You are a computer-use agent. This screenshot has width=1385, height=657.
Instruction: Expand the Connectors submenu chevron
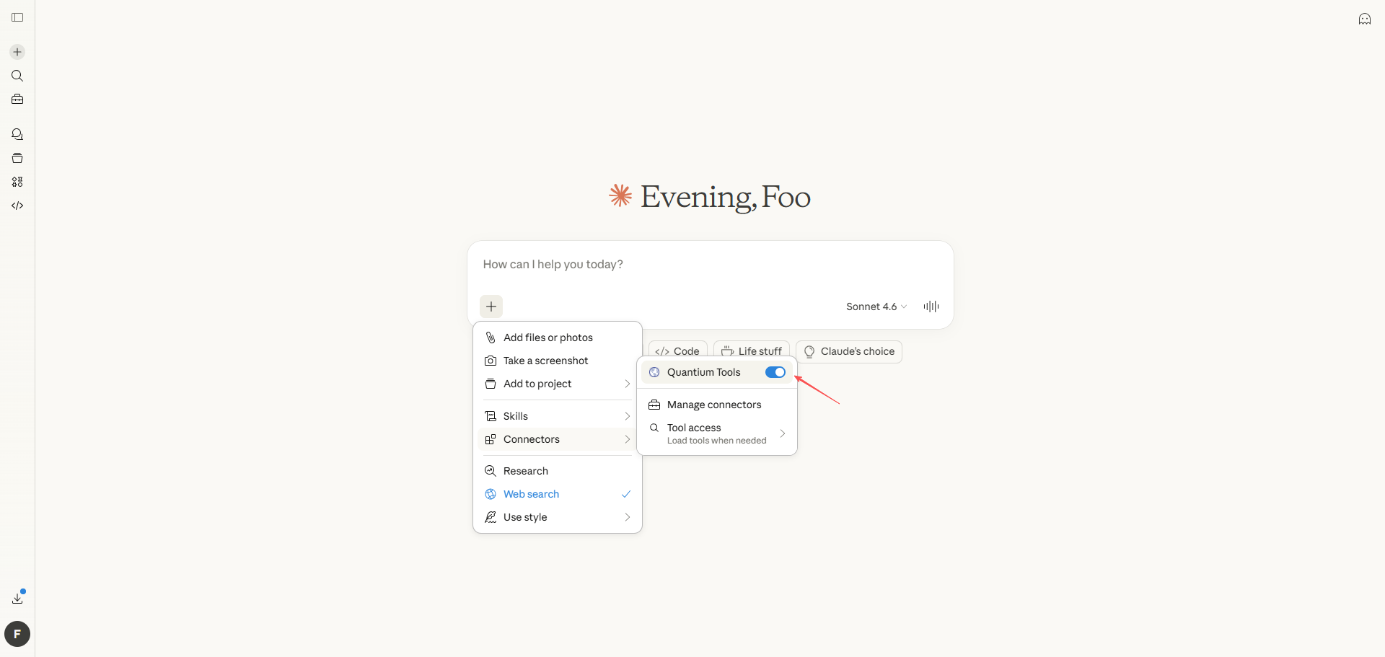tap(628, 439)
